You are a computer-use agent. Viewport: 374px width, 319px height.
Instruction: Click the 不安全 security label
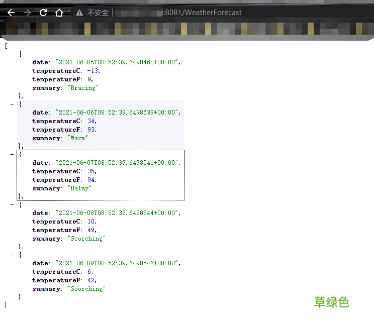point(98,13)
